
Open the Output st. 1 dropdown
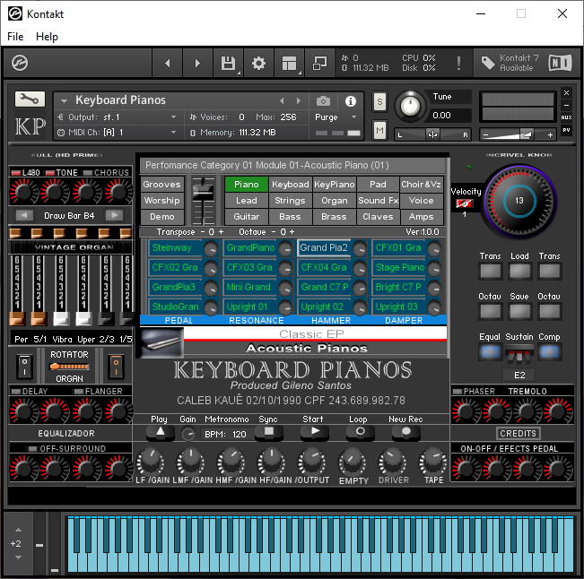pos(117,117)
